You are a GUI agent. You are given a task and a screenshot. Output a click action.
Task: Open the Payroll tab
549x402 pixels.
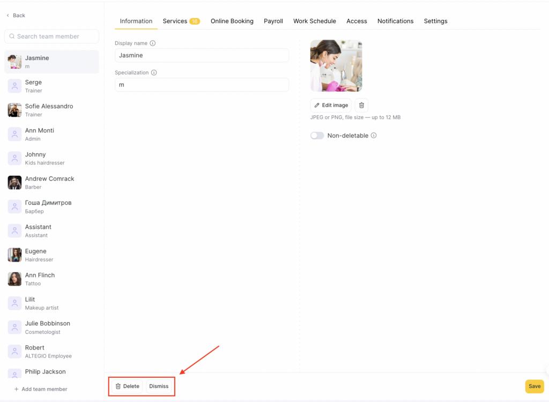pyautogui.click(x=273, y=21)
